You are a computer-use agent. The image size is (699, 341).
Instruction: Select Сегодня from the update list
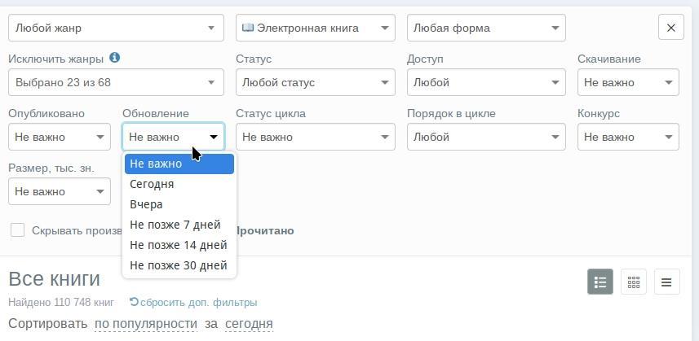point(152,184)
